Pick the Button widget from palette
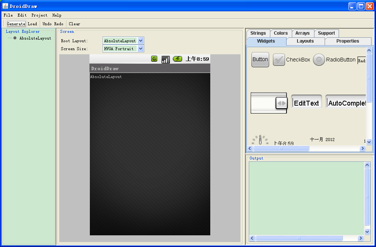376x247 pixels. tap(260, 60)
